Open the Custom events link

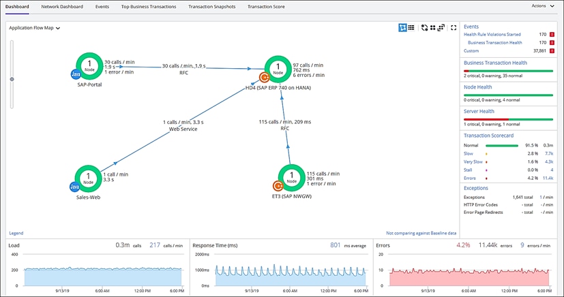coord(471,51)
